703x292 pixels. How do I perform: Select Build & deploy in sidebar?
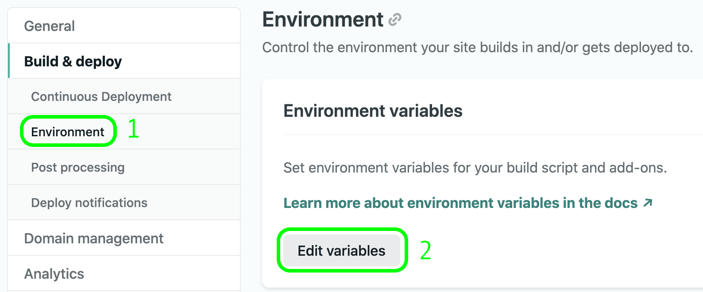124,61
